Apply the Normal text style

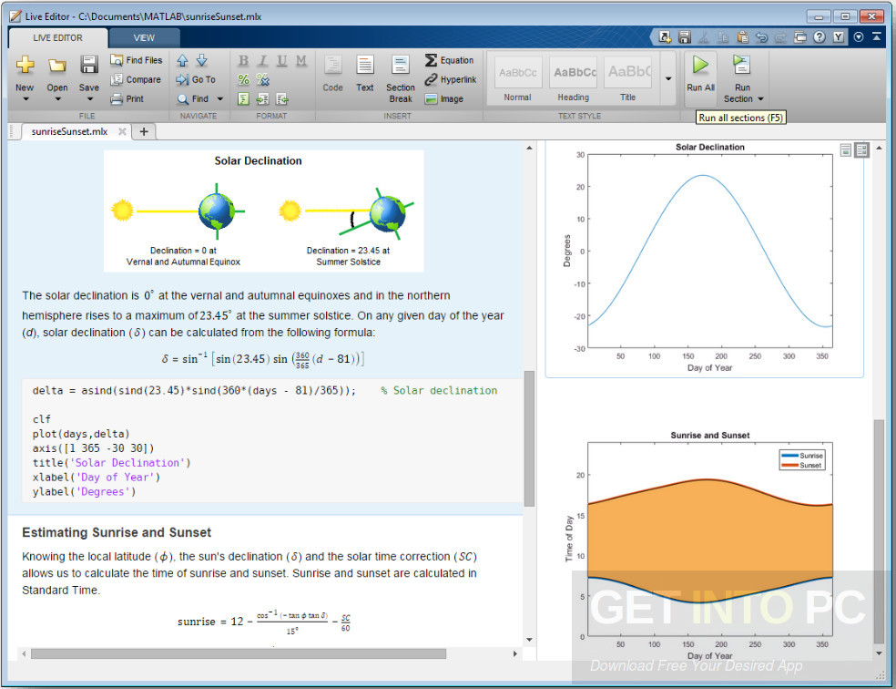coord(518,79)
